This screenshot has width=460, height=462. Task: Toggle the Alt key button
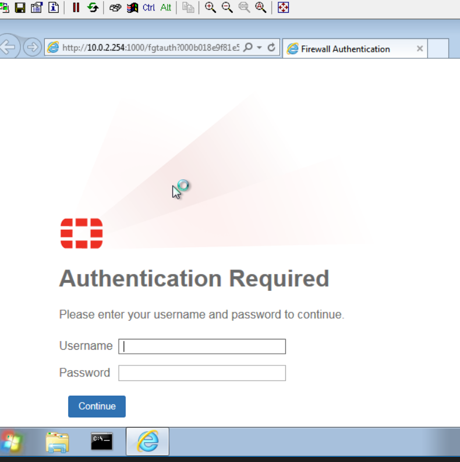166,8
